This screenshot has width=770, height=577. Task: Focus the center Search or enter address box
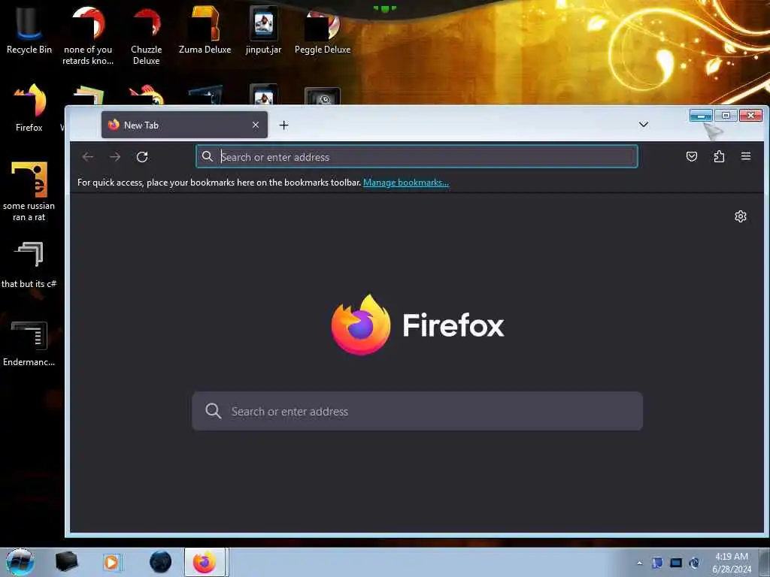click(417, 411)
